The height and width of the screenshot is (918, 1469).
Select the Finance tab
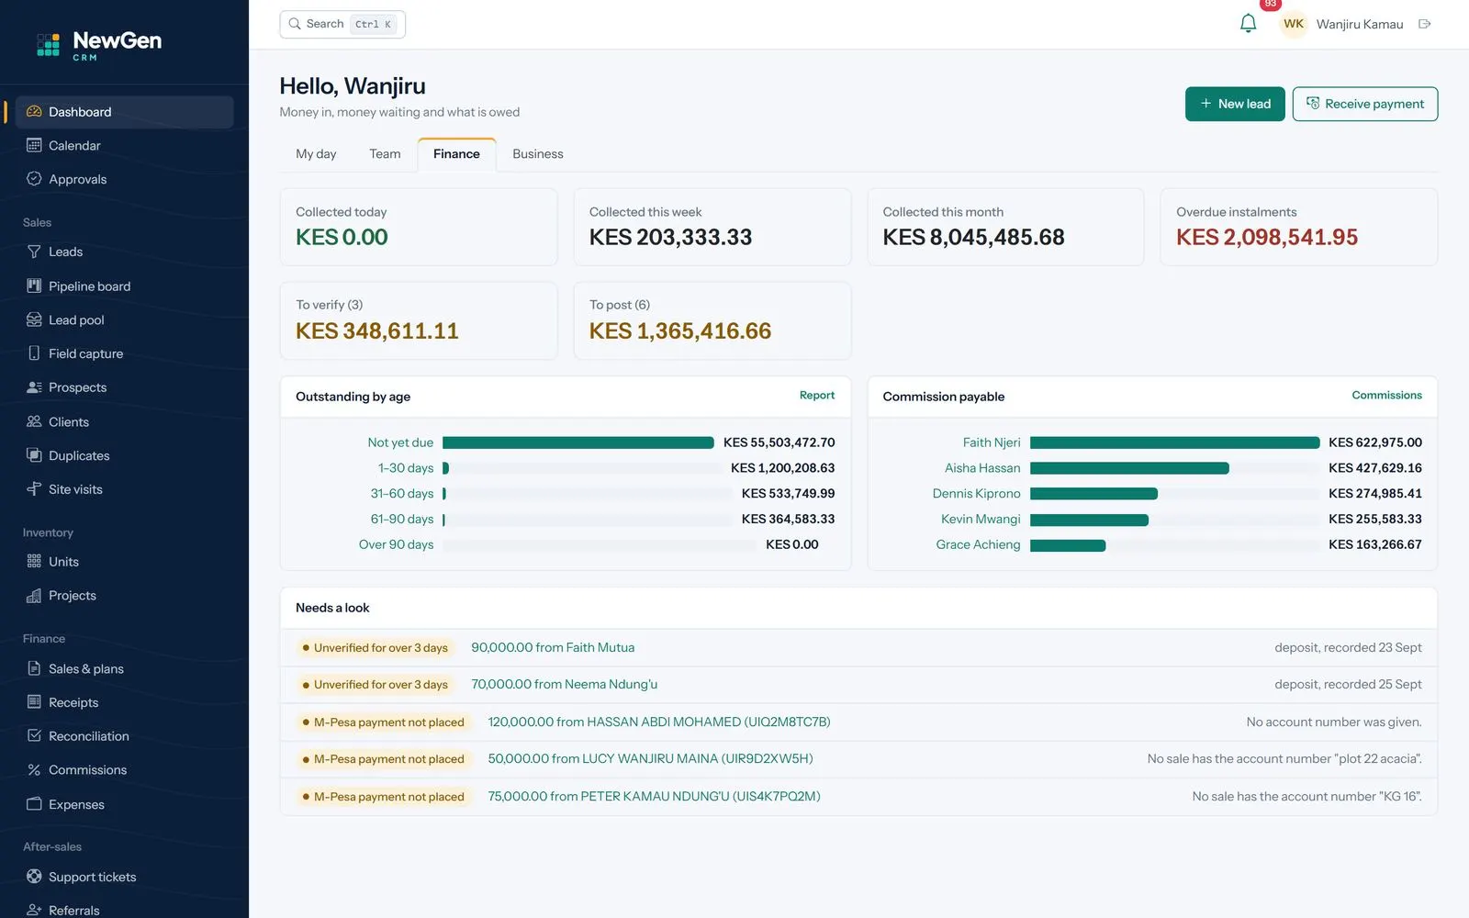(456, 154)
